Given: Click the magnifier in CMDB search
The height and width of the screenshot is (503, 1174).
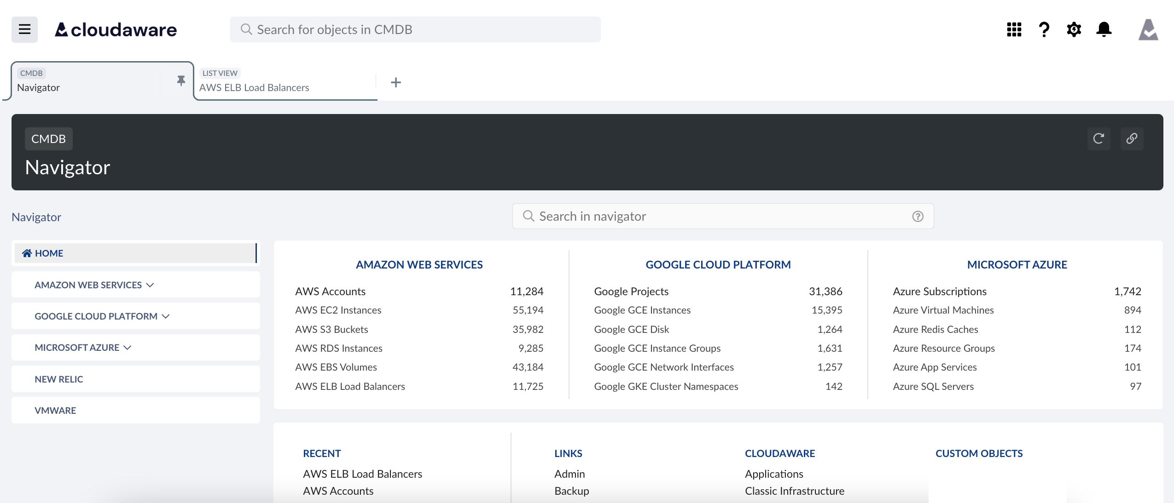Looking at the screenshot, I should click(x=246, y=29).
